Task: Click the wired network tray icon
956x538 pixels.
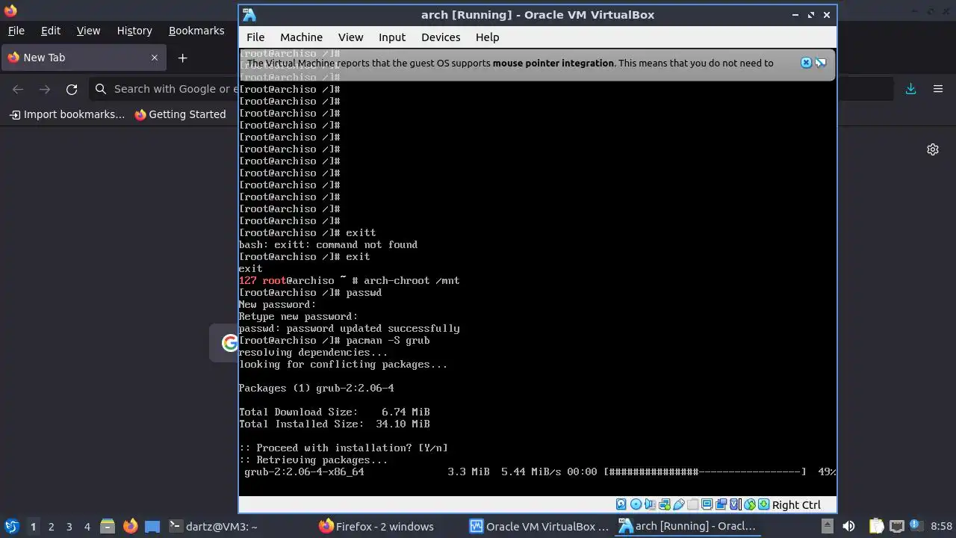Action: point(897,526)
